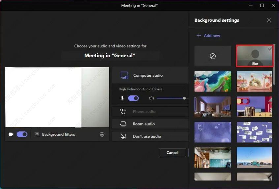Maximize the meeting window
Viewport: 279px width, 189px height.
coord(262,5)
